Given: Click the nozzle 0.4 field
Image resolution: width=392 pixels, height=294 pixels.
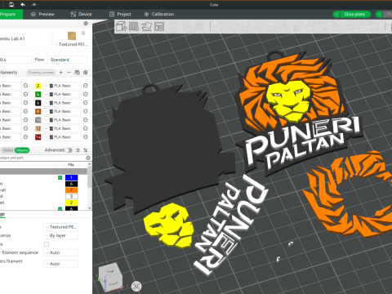Looking at the screenshot, I should [x=16, y=60].
